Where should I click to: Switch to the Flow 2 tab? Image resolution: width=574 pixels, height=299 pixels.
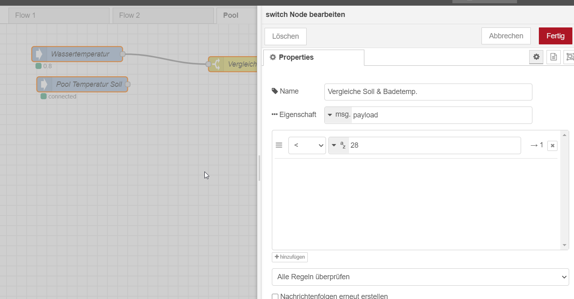click(163, 15)
